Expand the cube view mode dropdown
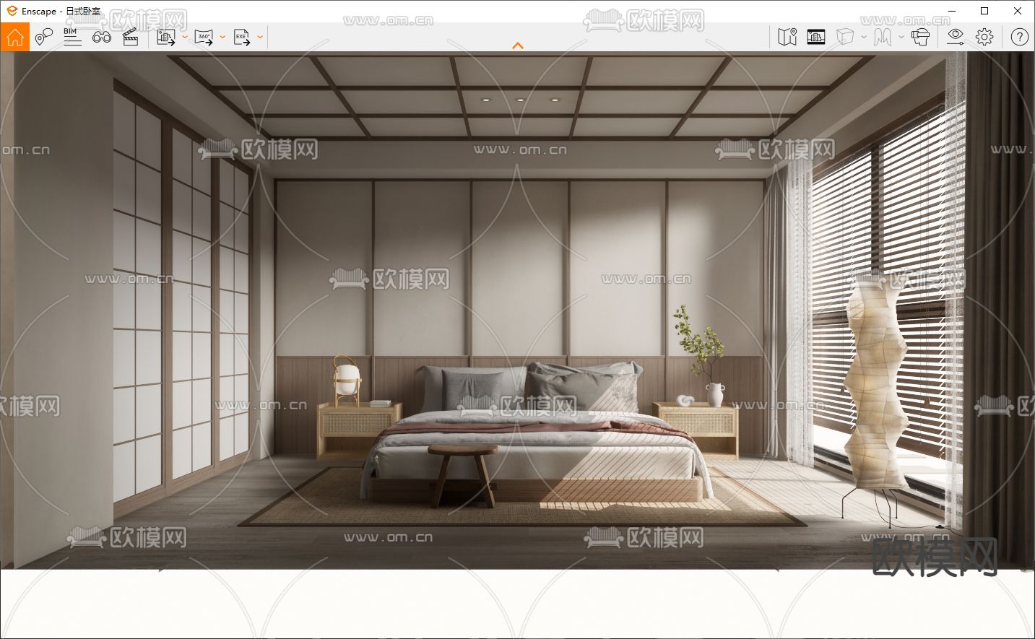The image size is (1035, 639). (x=864, y=37)
